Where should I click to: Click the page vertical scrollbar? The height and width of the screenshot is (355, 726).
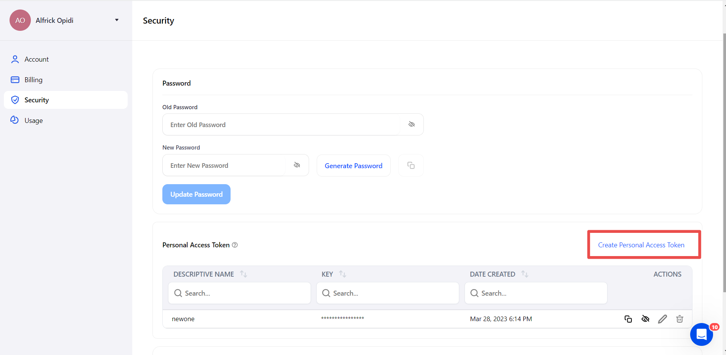[724, 164]
